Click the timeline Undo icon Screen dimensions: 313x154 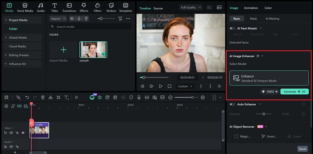coord(27,97)
